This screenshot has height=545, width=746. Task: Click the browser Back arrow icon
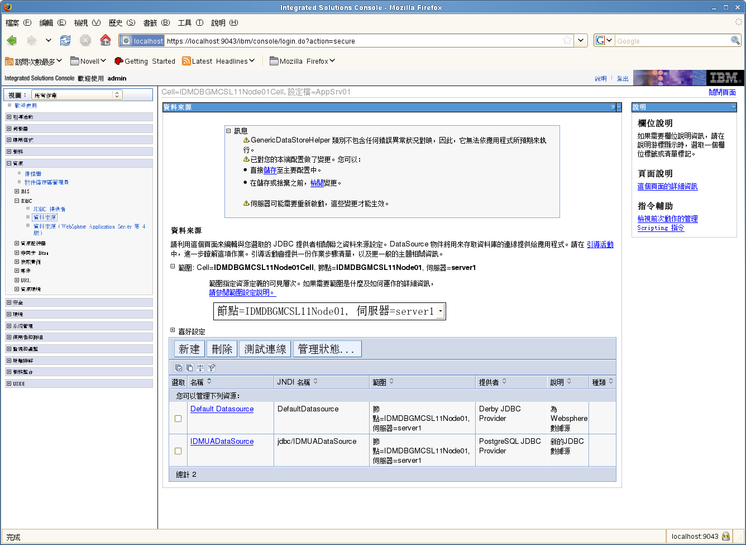coord(12,40)
